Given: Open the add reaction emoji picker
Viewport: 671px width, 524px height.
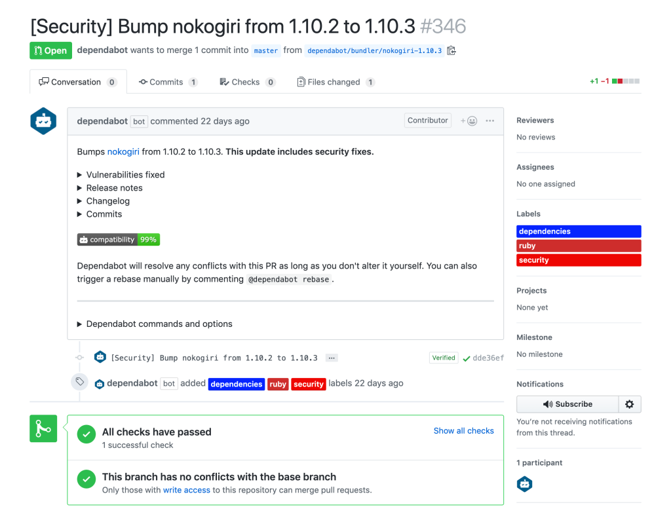Looking at the screenshot, I should pos(469,121).
